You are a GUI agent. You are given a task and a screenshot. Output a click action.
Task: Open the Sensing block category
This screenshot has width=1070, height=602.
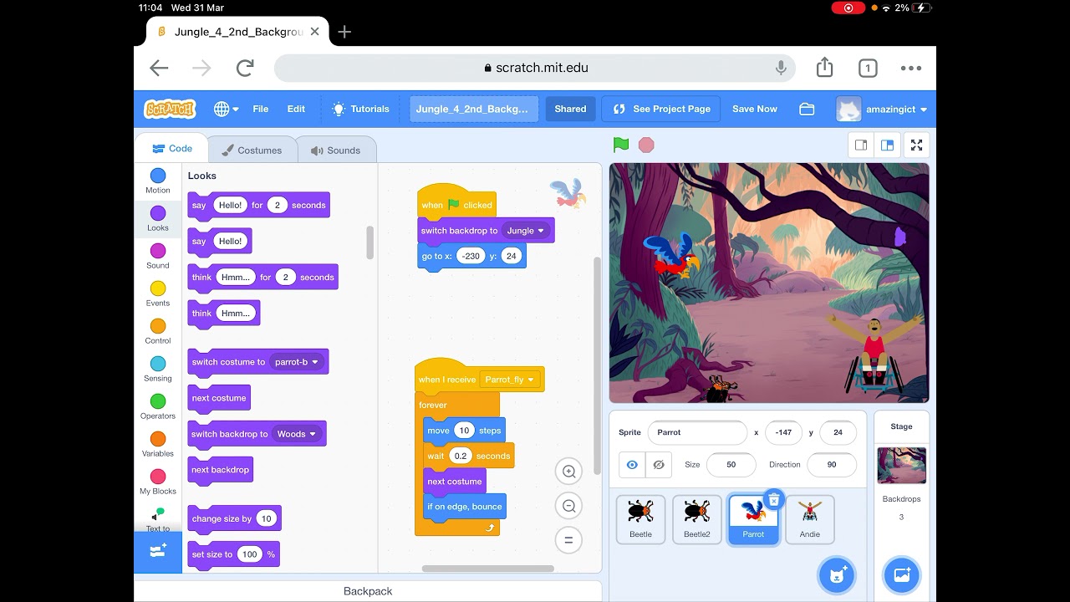pyautogui.click(x=158, y=369)
